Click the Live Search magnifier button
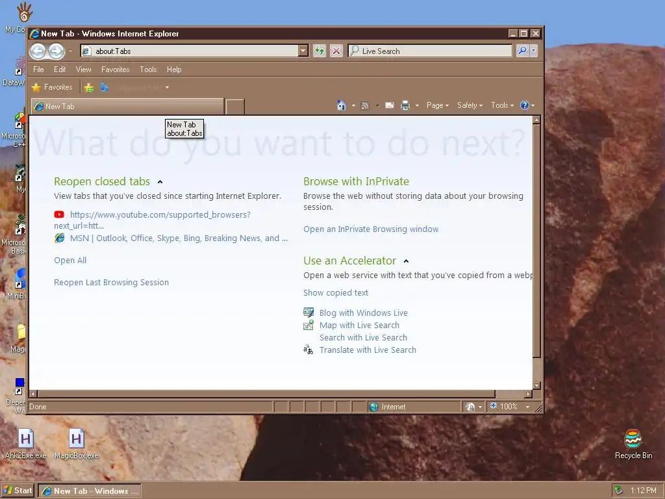This screenshot has height=499, width=665. 522,51
